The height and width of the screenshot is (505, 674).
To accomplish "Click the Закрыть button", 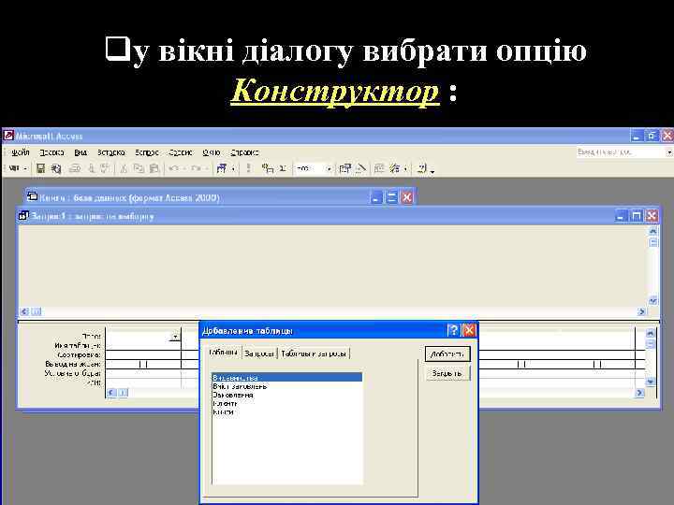I will [447, 373].
